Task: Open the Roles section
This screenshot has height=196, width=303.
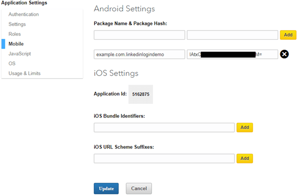Action: [15, 34]
